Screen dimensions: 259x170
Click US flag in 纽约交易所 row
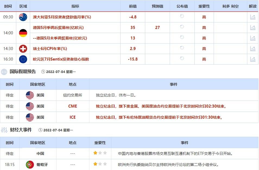(30, 95)
